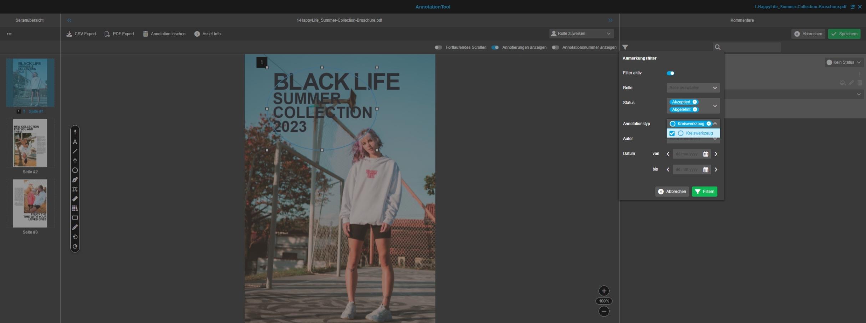
Task: Enable Fortlaufendes Scrollen toggle
Action: pyautogui.click(x=438, y=47)
